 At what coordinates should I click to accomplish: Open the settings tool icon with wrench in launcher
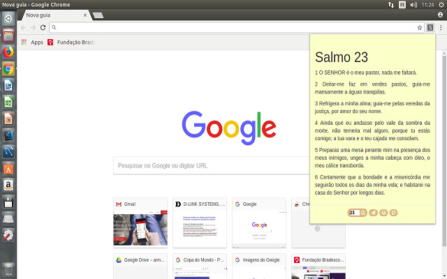point(8,235)
